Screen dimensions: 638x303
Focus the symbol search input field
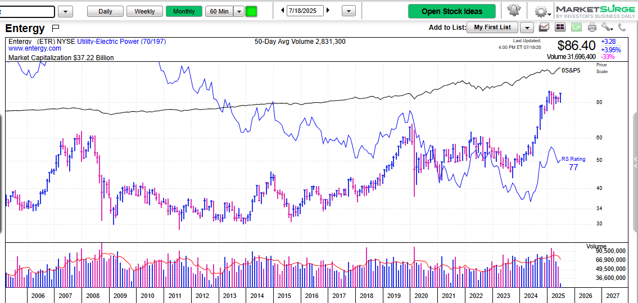tap(27, 11)
